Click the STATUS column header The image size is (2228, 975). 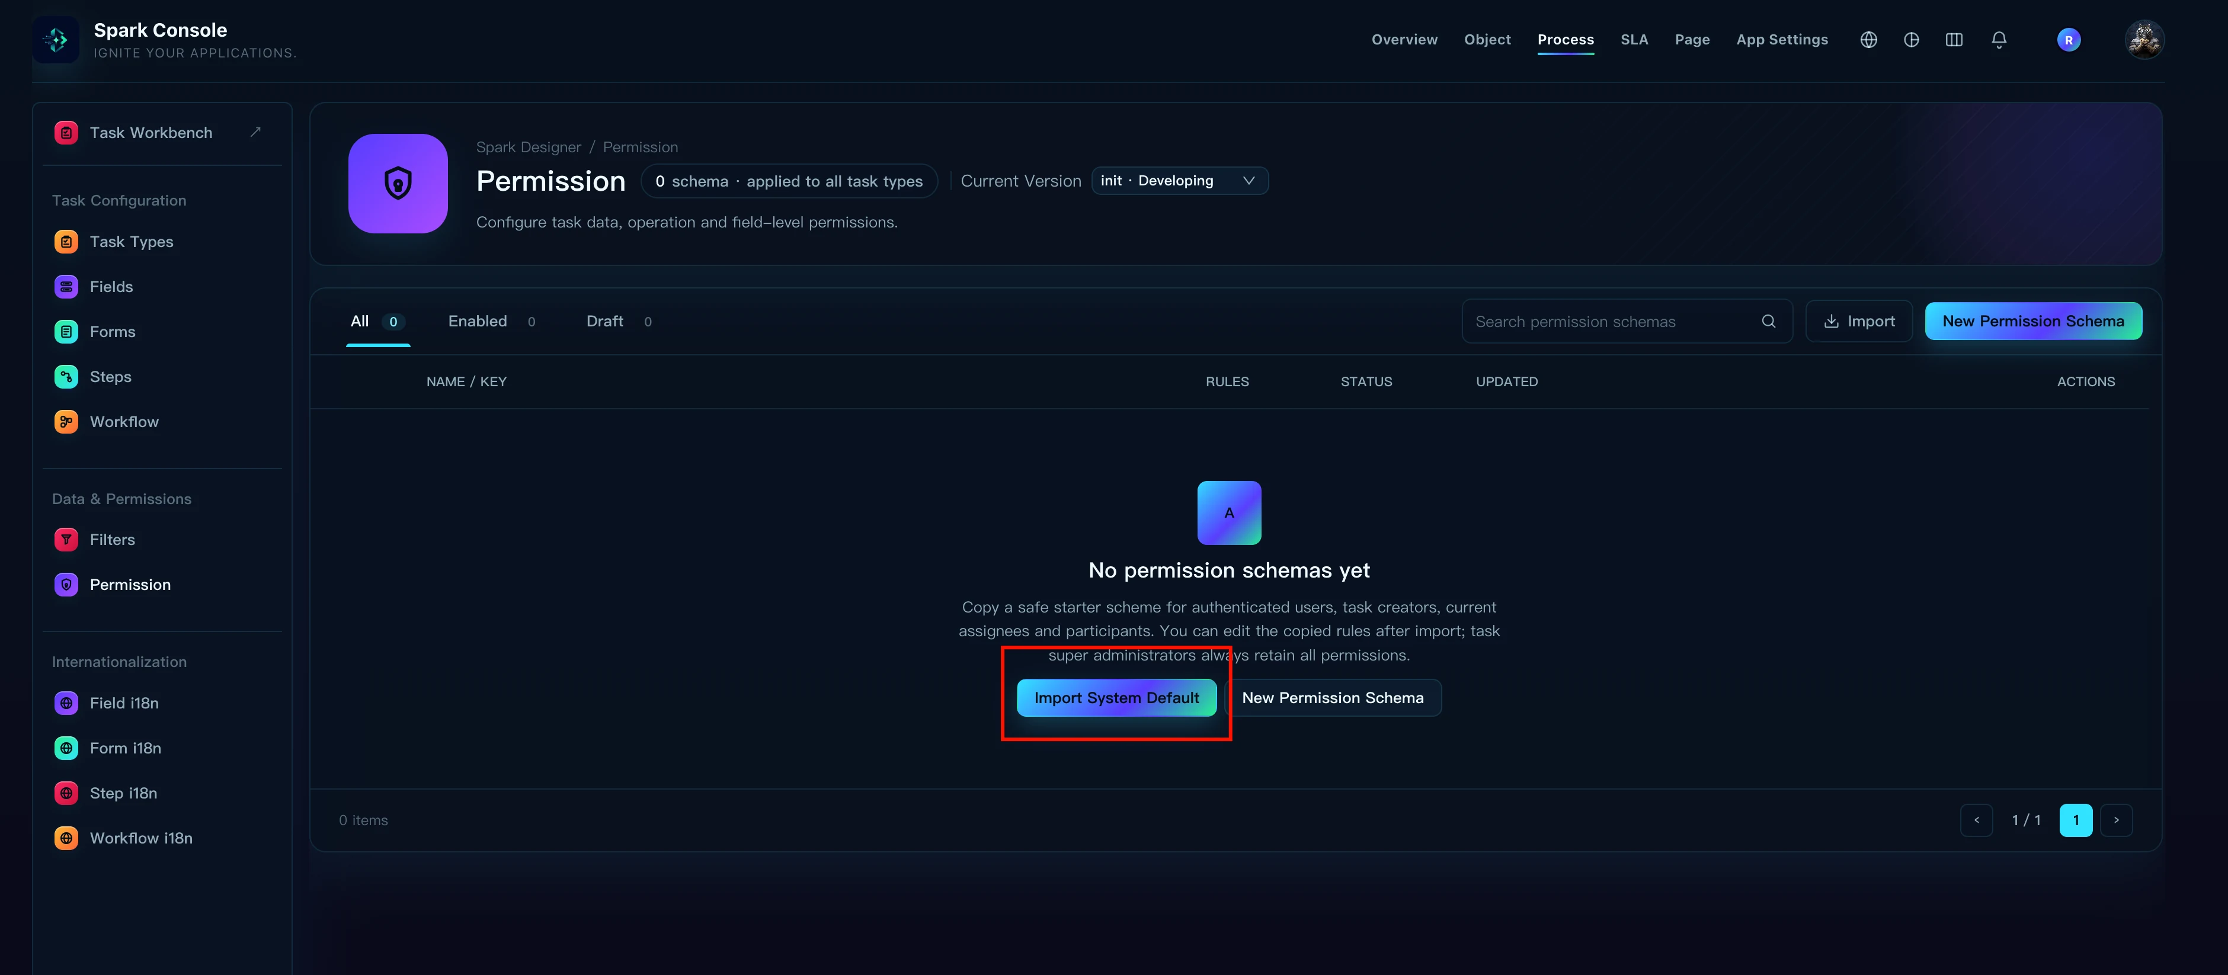pos(1366,382)
